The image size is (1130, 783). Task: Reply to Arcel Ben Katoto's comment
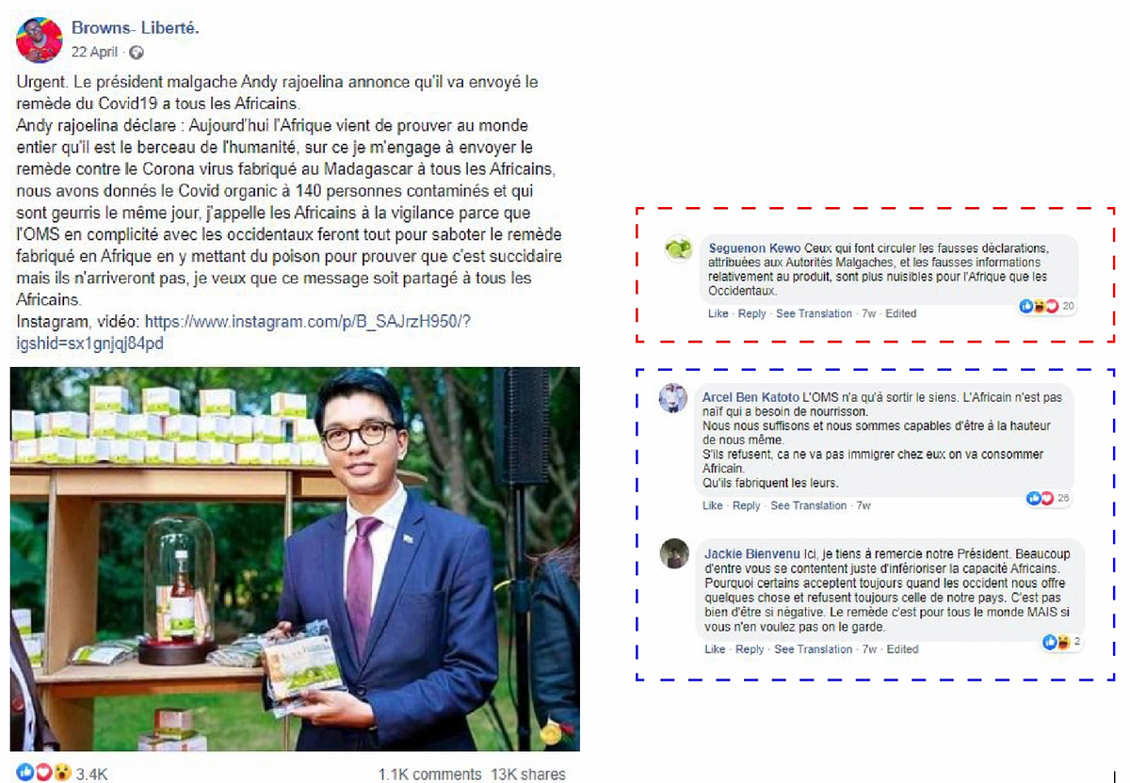pos(747,505)
